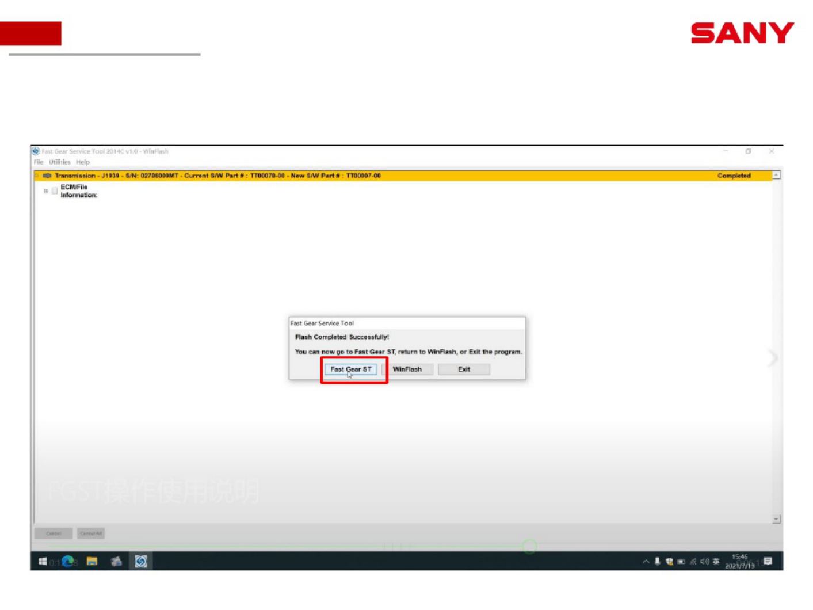Show hidden system tray icons
The image size is (813, 610).
(646, 562)
